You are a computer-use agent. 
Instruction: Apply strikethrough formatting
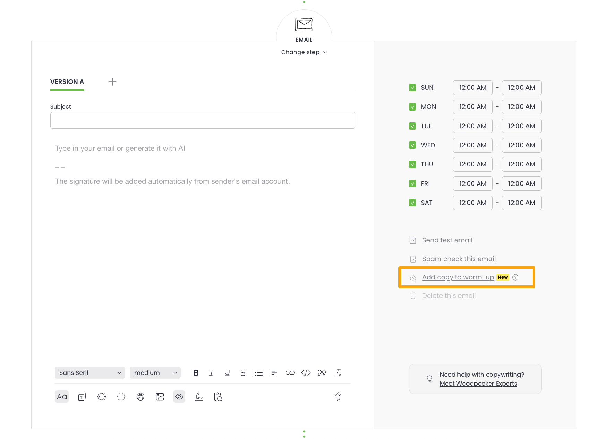(x=243, y=373)
